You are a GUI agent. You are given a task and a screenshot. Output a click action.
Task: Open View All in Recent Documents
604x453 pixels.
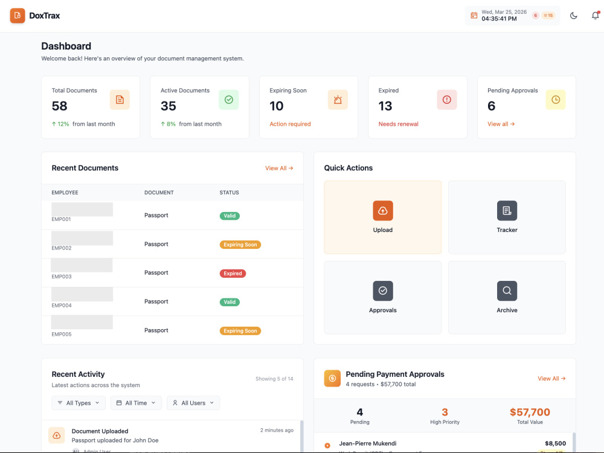tap(279, 169)
